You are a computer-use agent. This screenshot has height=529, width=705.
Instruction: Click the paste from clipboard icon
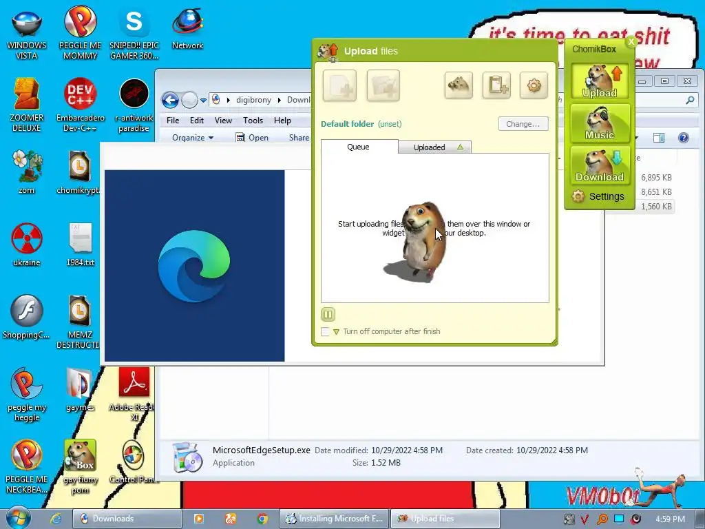point(496,85)
